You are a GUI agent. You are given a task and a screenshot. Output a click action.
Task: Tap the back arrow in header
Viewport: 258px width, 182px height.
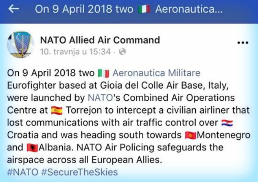click(x=14, y=9)
